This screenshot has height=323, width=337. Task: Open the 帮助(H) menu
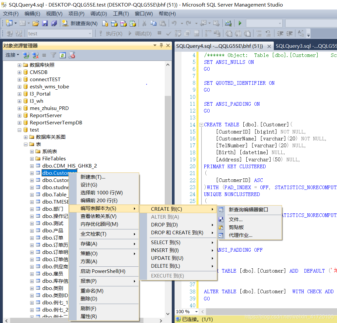click(x=167, y=14)
